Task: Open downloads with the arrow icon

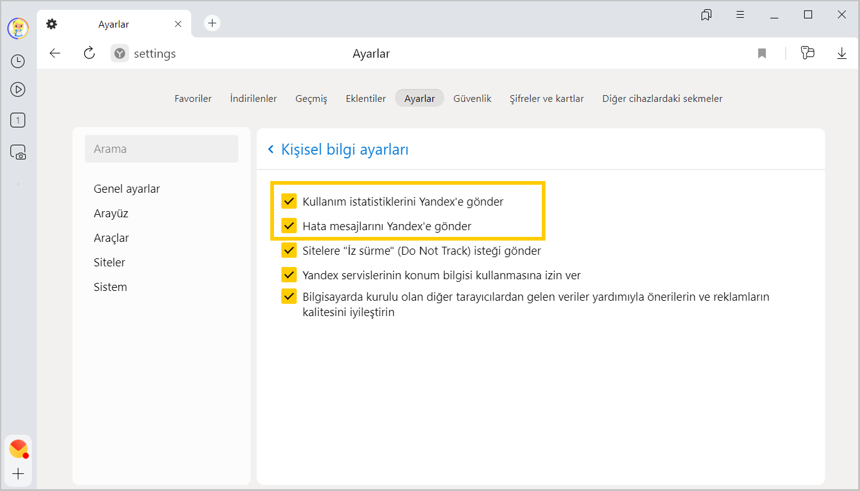Action: tap(842, 53)
